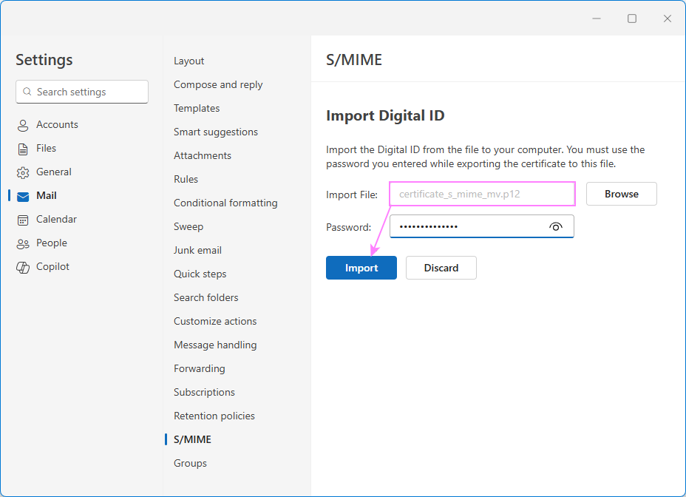
Task: Switch to the Junk email category
Action: point(197,250)
